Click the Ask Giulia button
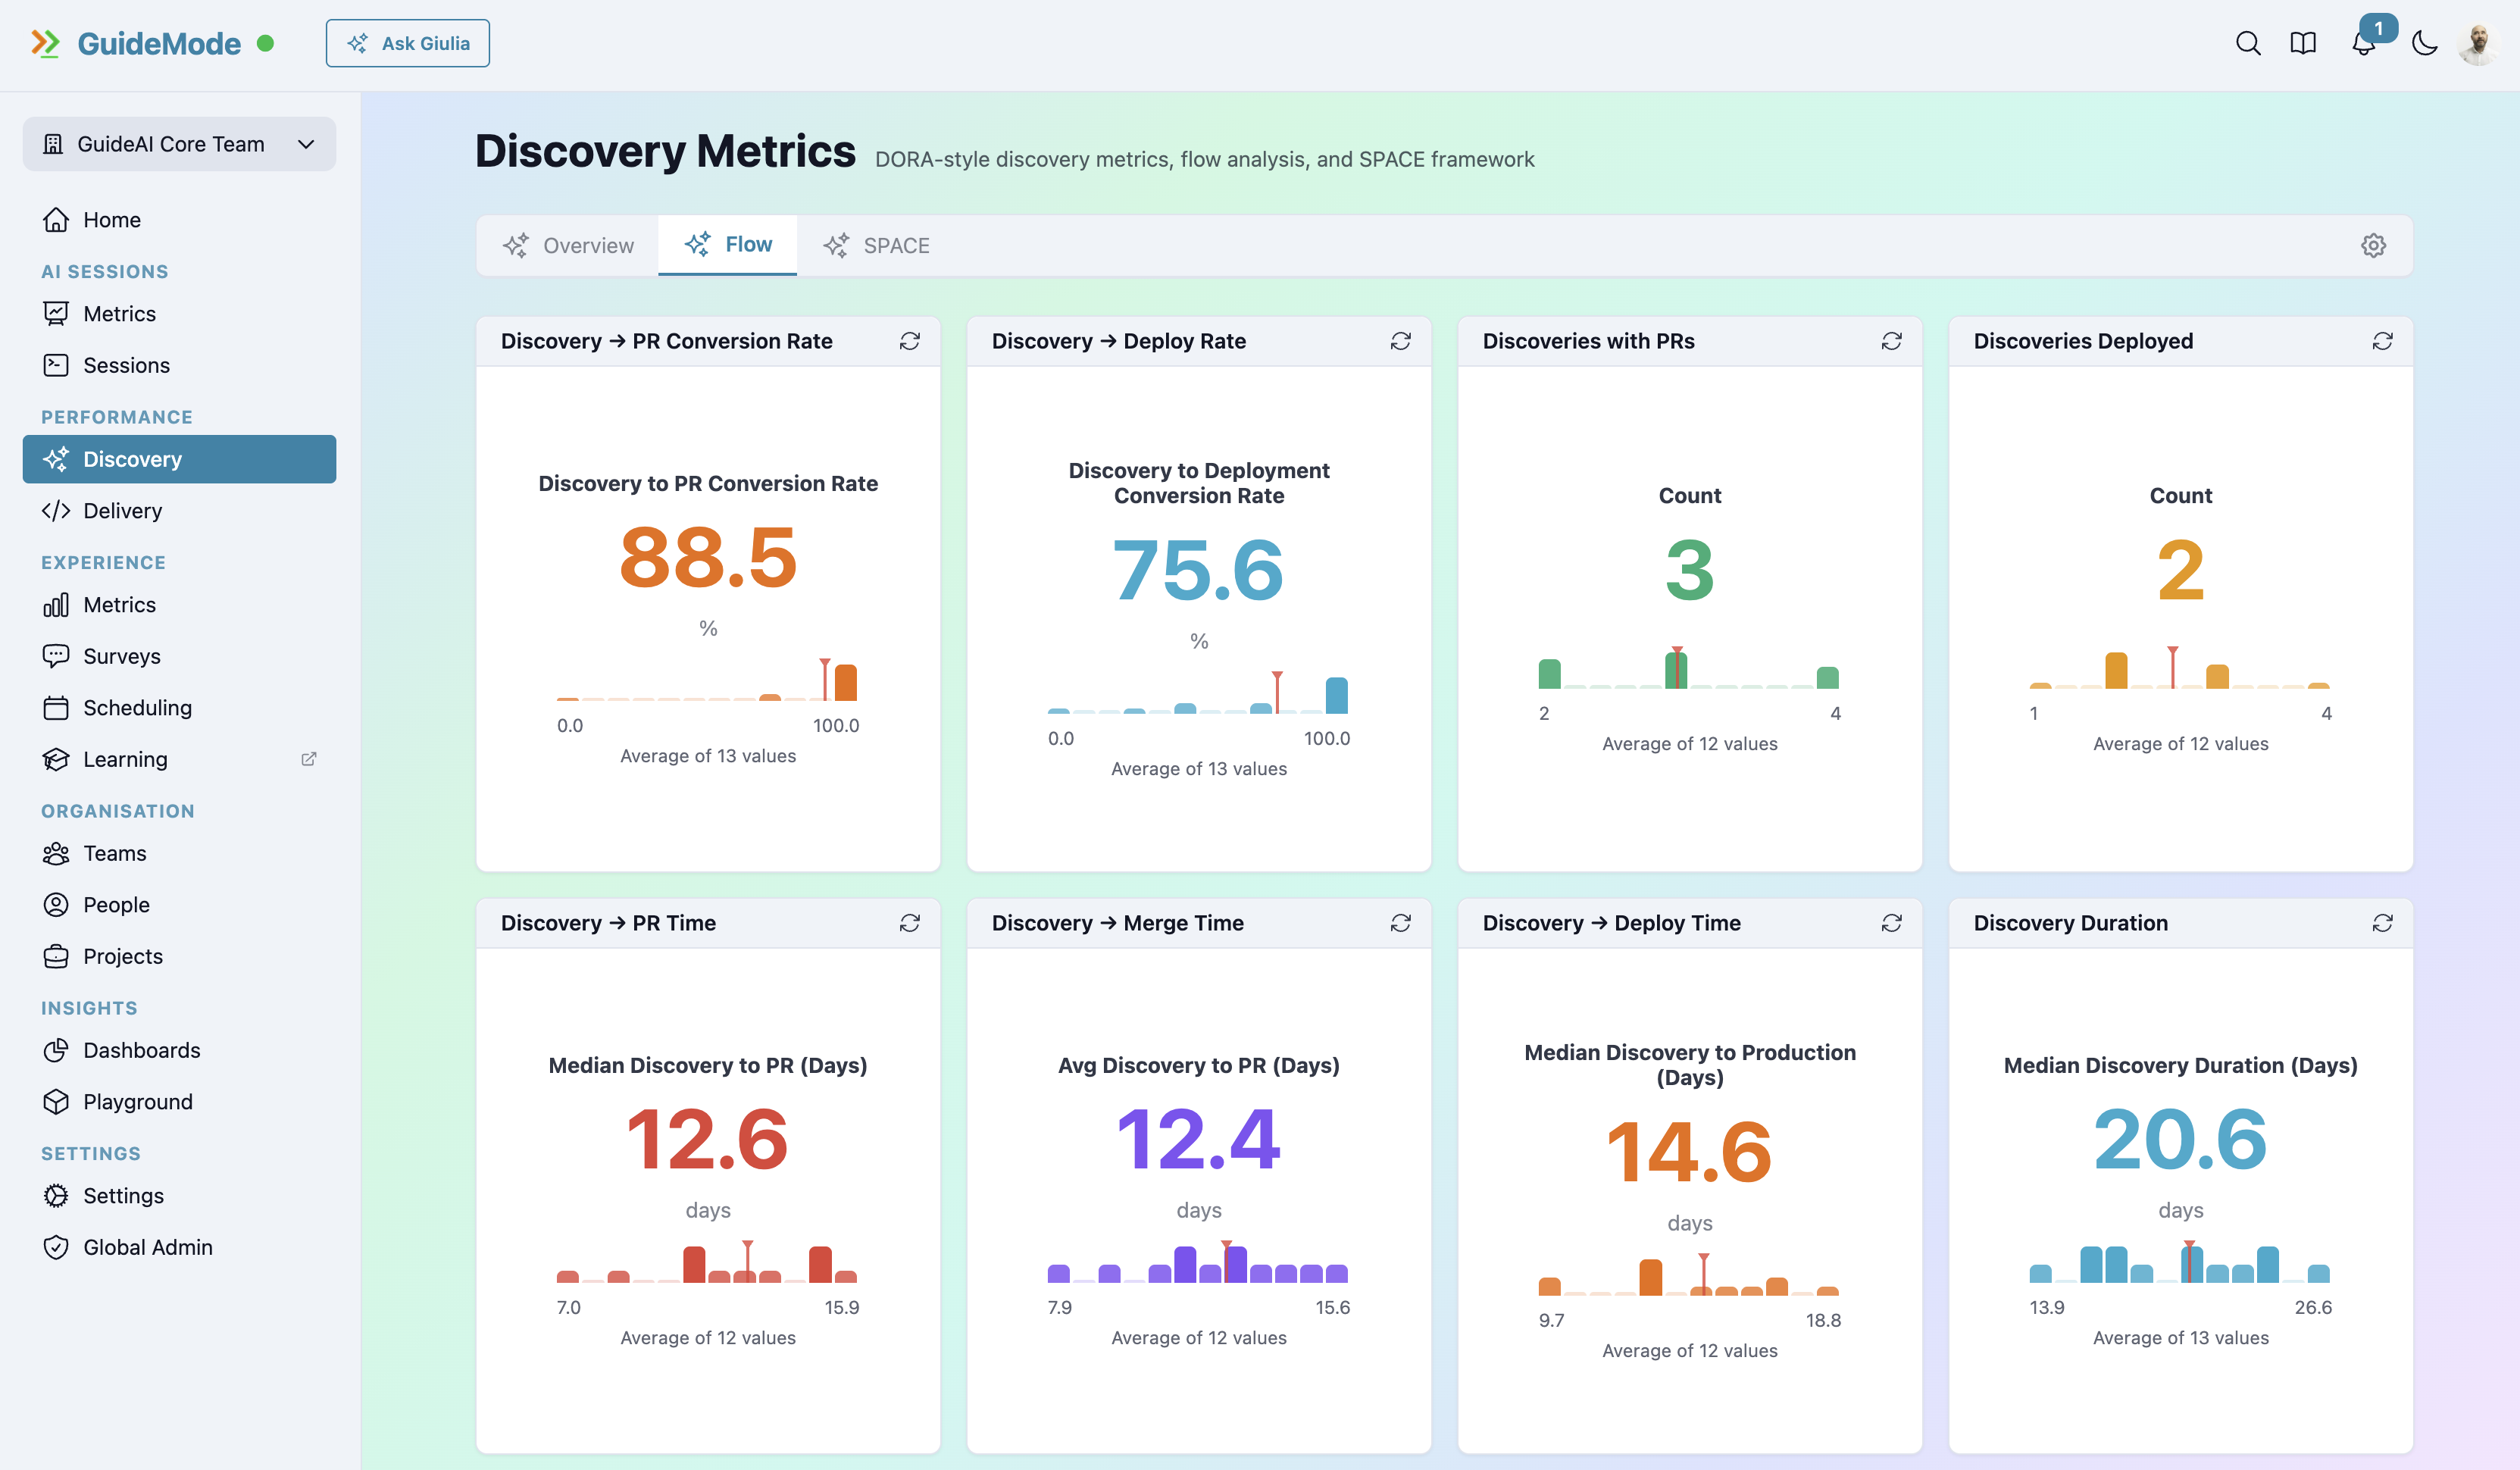2520x1470 pixels. pyautogui.click(x=407, y=43)
